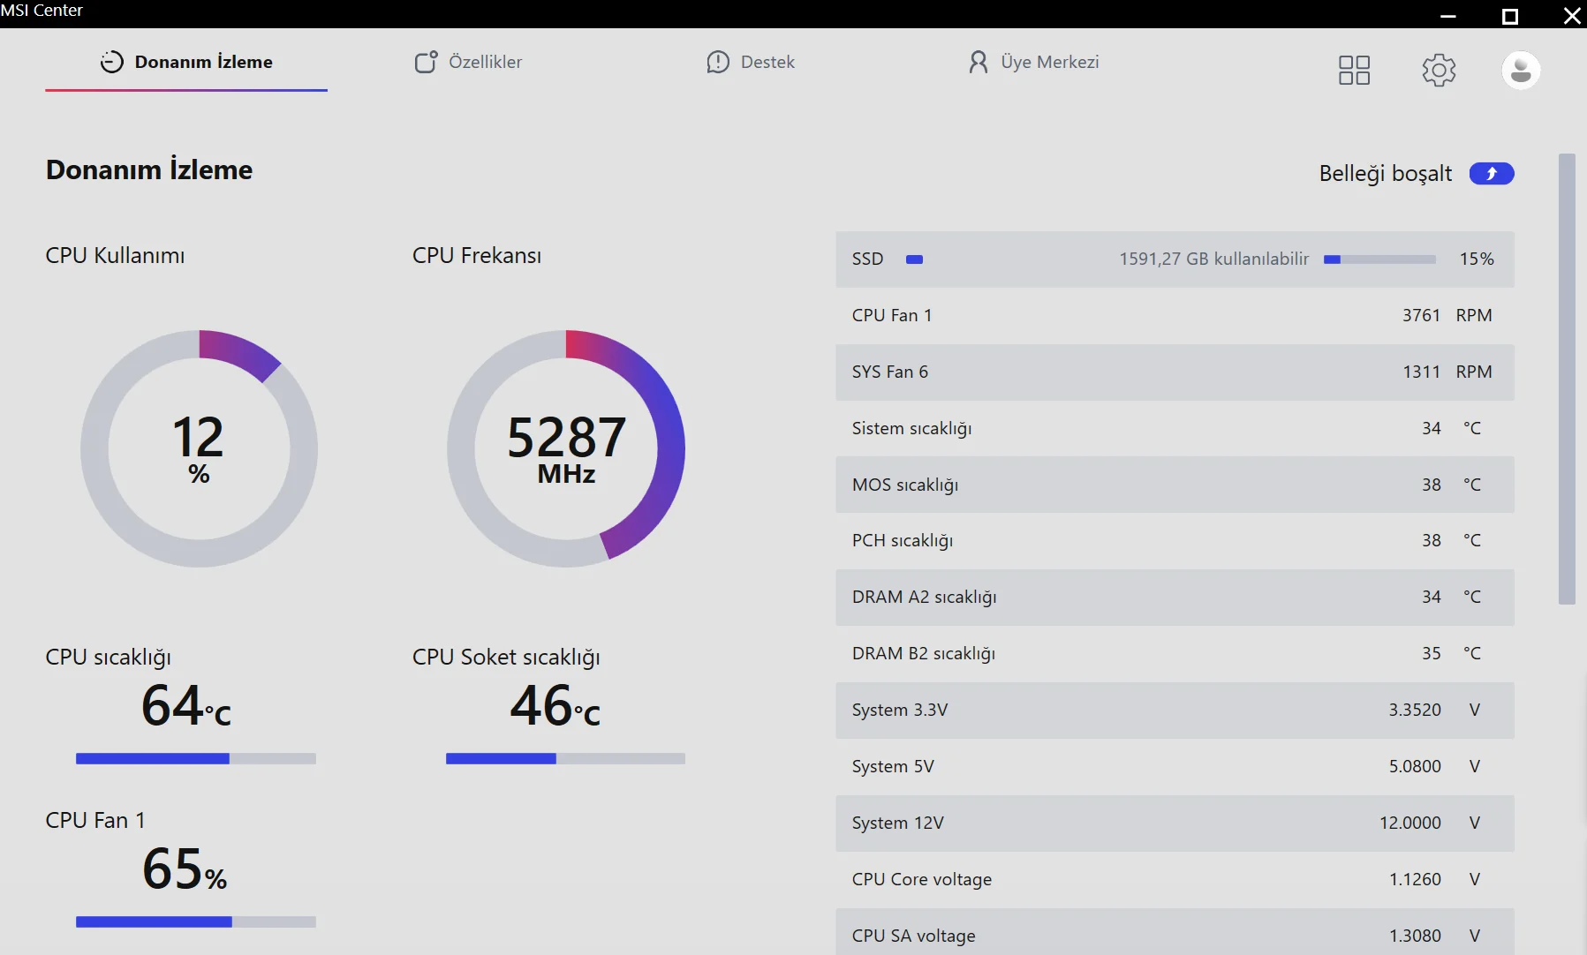Click the SSD 15% value
The image size is (1587, 955).
pos(1477,259)
